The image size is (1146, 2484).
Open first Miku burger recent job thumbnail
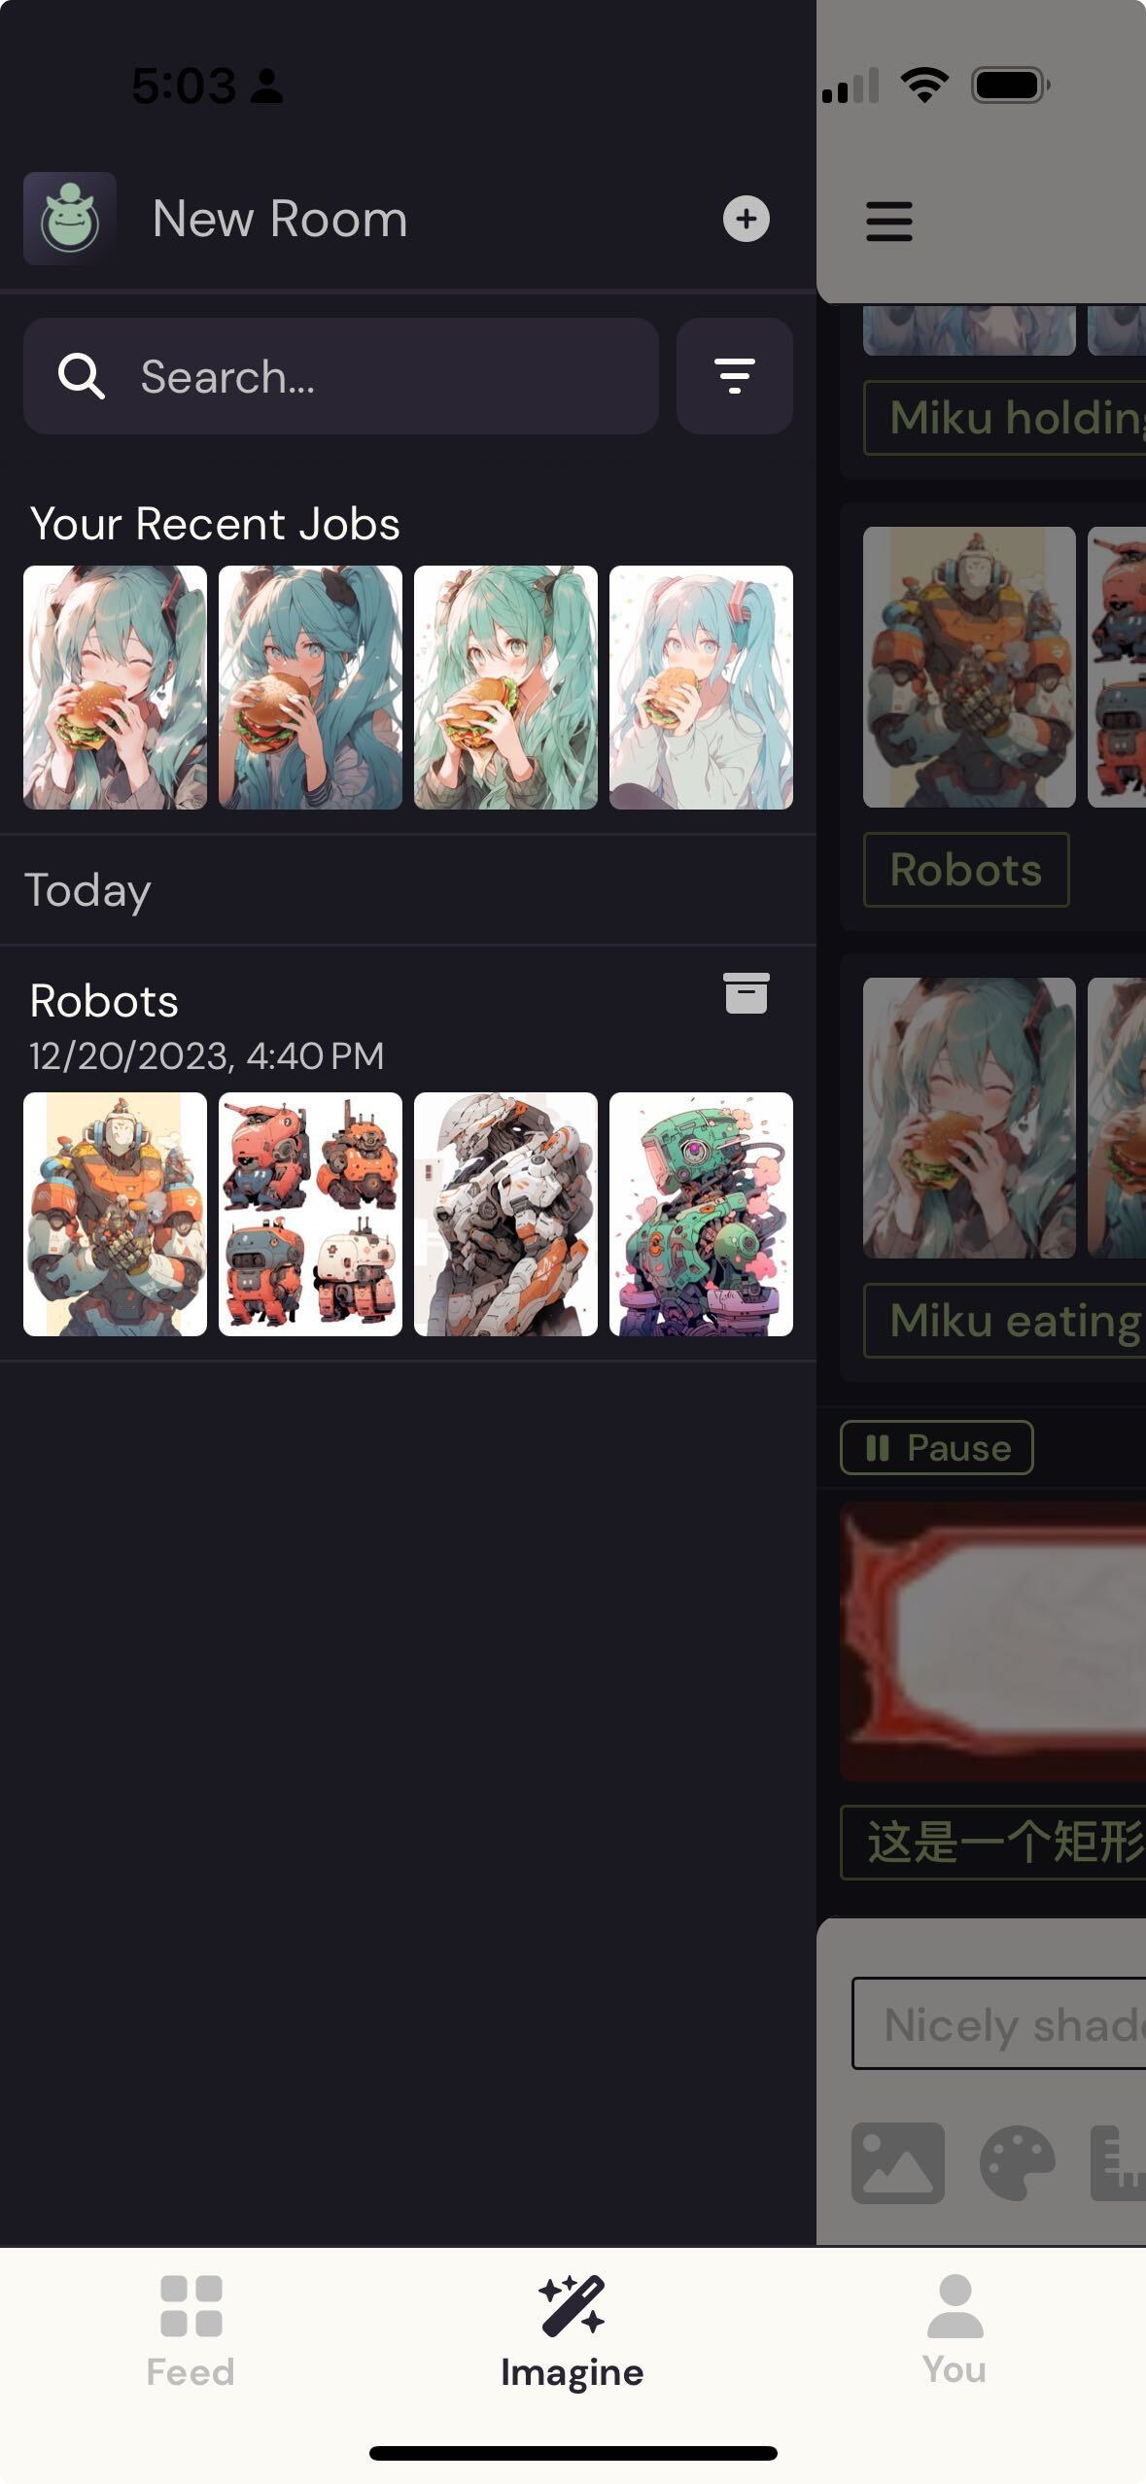pyautogui.click(x=115, y=687)
